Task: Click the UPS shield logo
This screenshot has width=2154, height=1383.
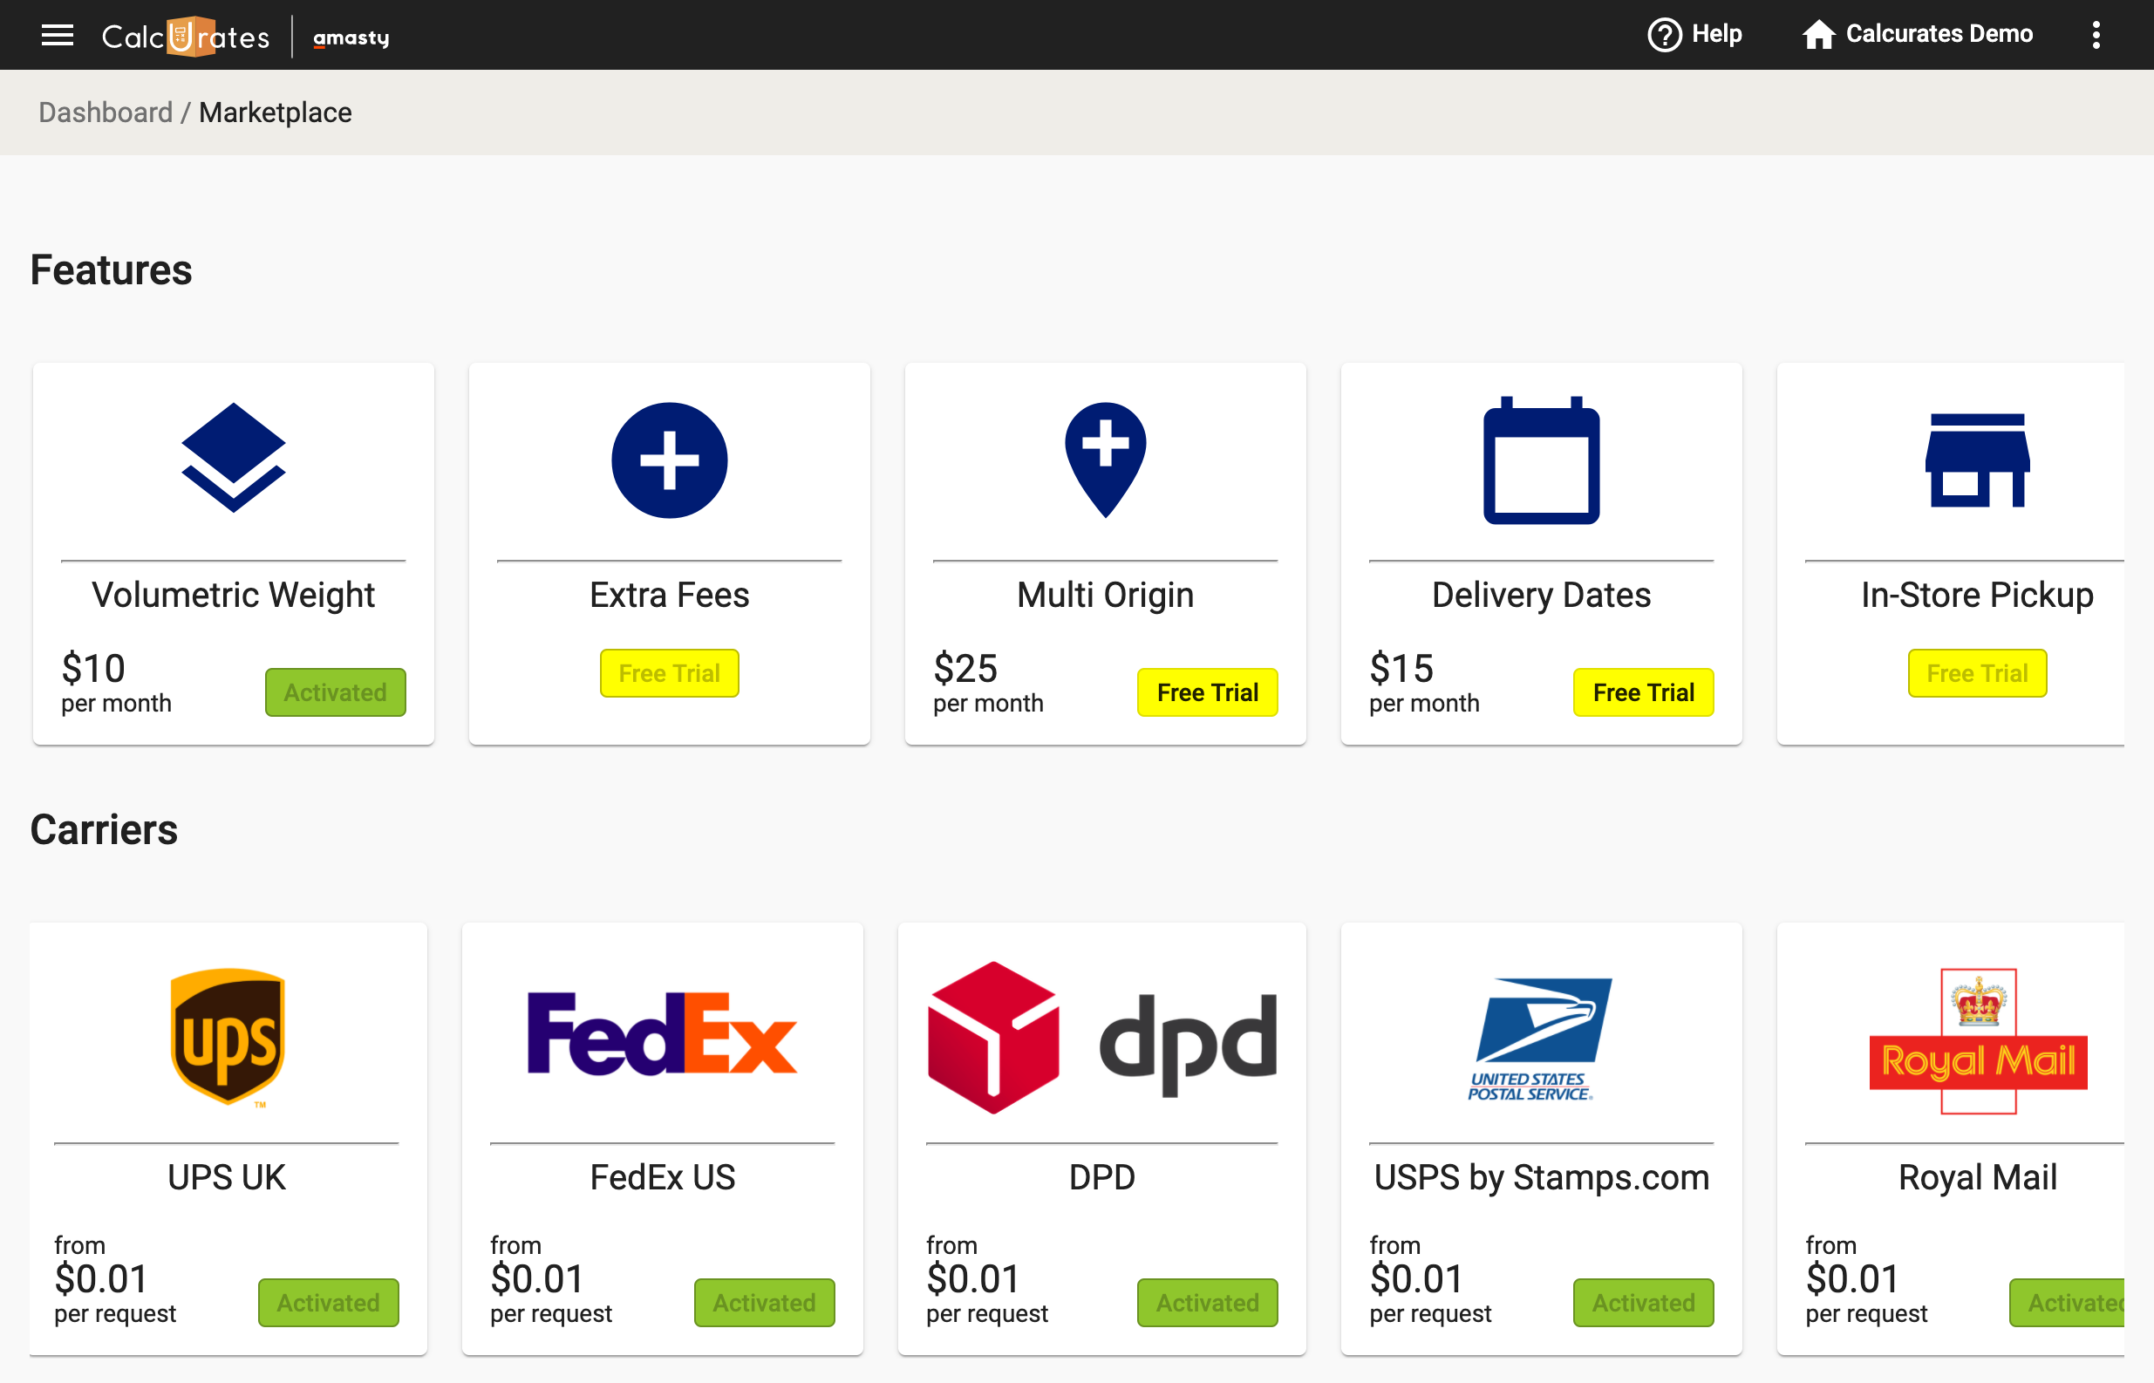Action: [x=228, y=1038]
